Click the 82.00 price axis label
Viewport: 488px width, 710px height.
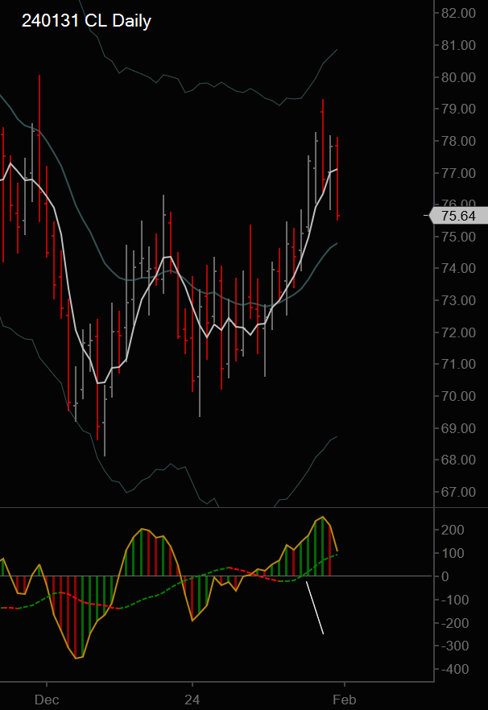coord(458,13)
